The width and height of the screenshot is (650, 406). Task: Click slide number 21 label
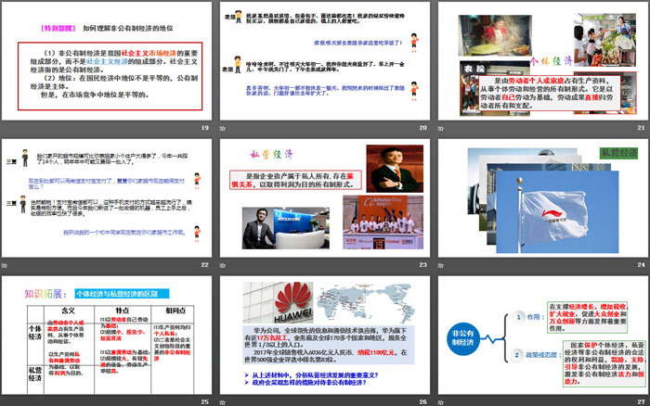(641, 128)
